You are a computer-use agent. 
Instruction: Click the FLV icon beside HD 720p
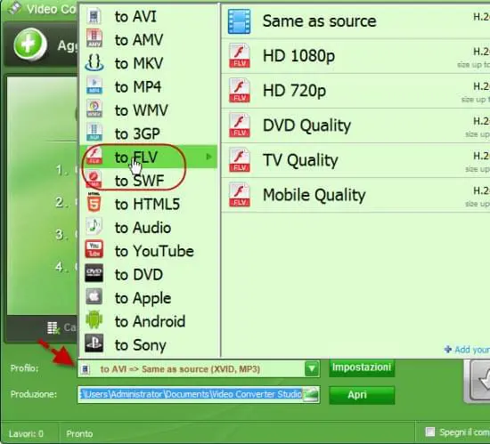(x=240, y=91)
